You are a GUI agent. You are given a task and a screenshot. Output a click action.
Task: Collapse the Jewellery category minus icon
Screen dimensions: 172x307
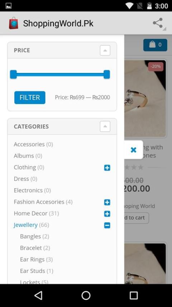tap(107, 225)
